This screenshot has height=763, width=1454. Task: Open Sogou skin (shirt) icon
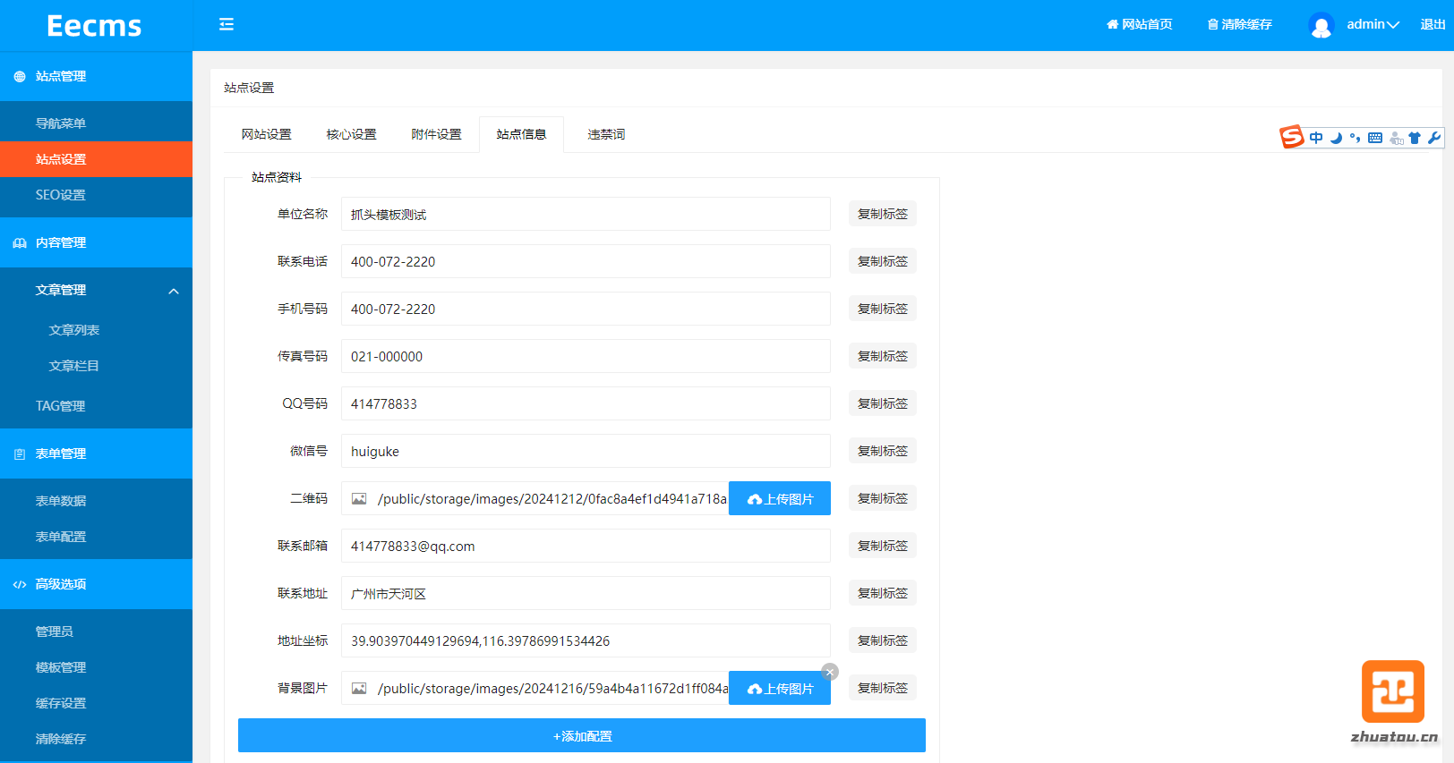pyautogui.click(x=1415, y=138)
